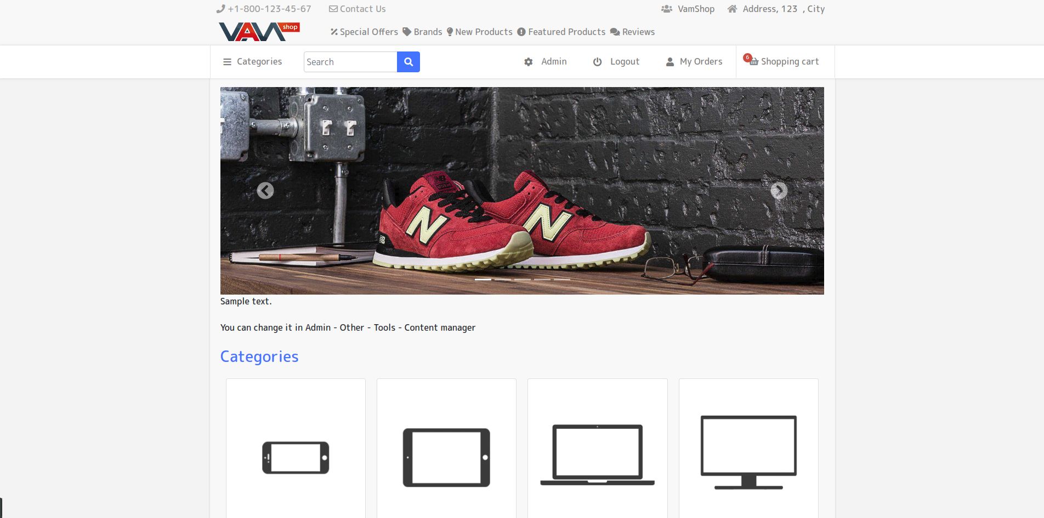Viewport: 1044px width, 518px height.
Task: Open Special Offers link
Action: (364, 32)
